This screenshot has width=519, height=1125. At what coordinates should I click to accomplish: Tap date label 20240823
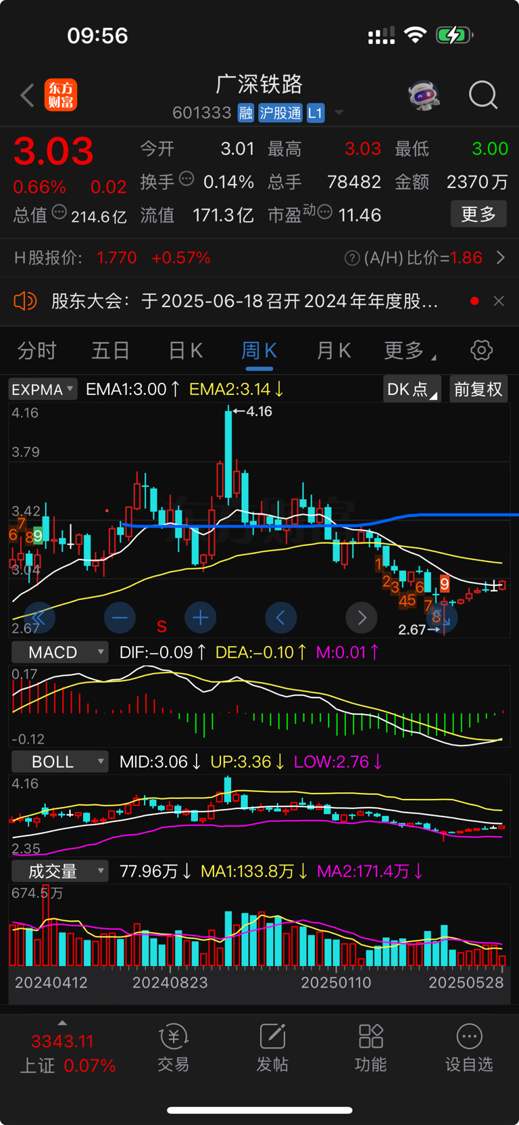170,983
